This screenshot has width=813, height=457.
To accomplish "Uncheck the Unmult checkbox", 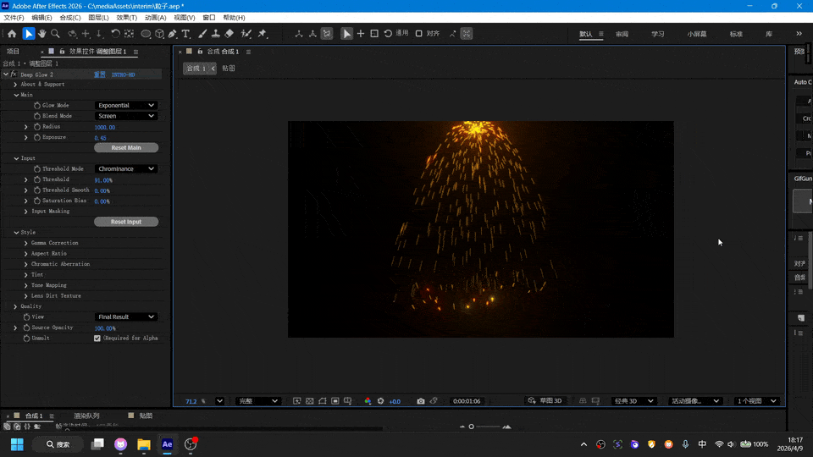I will pos(97,339).
